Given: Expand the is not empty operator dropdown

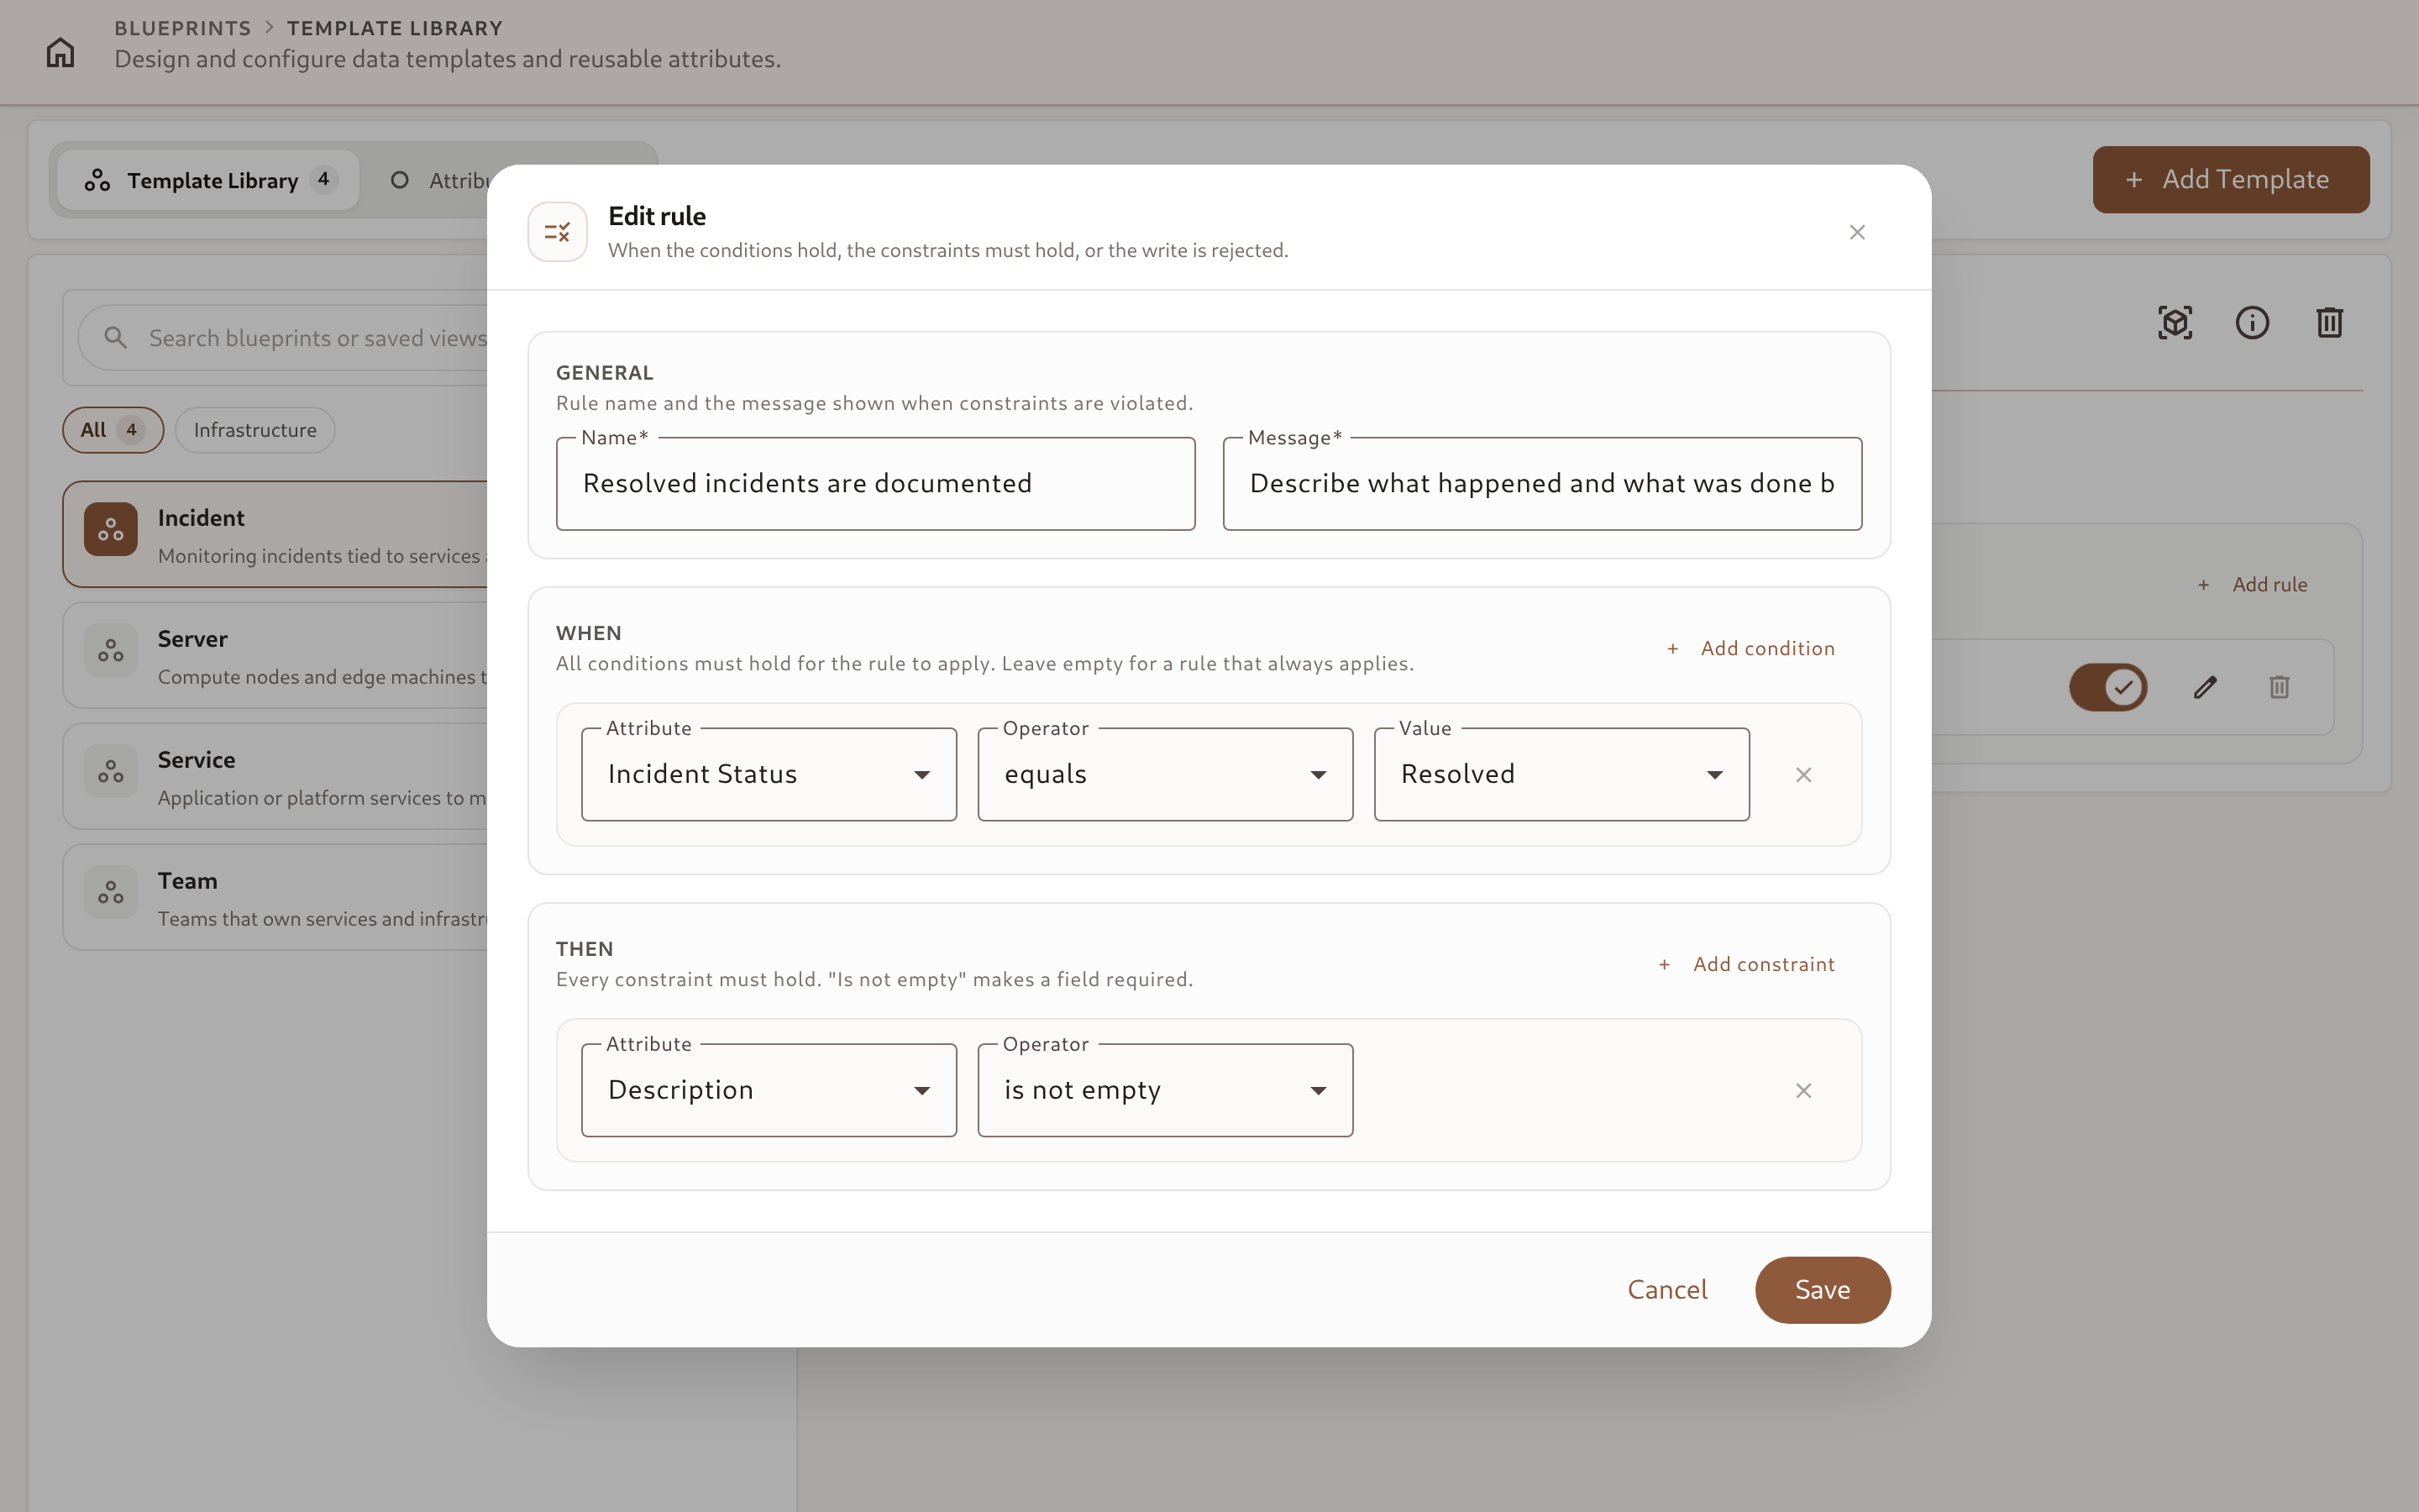Looking at the screenshot, I should pos(1164,1091).
